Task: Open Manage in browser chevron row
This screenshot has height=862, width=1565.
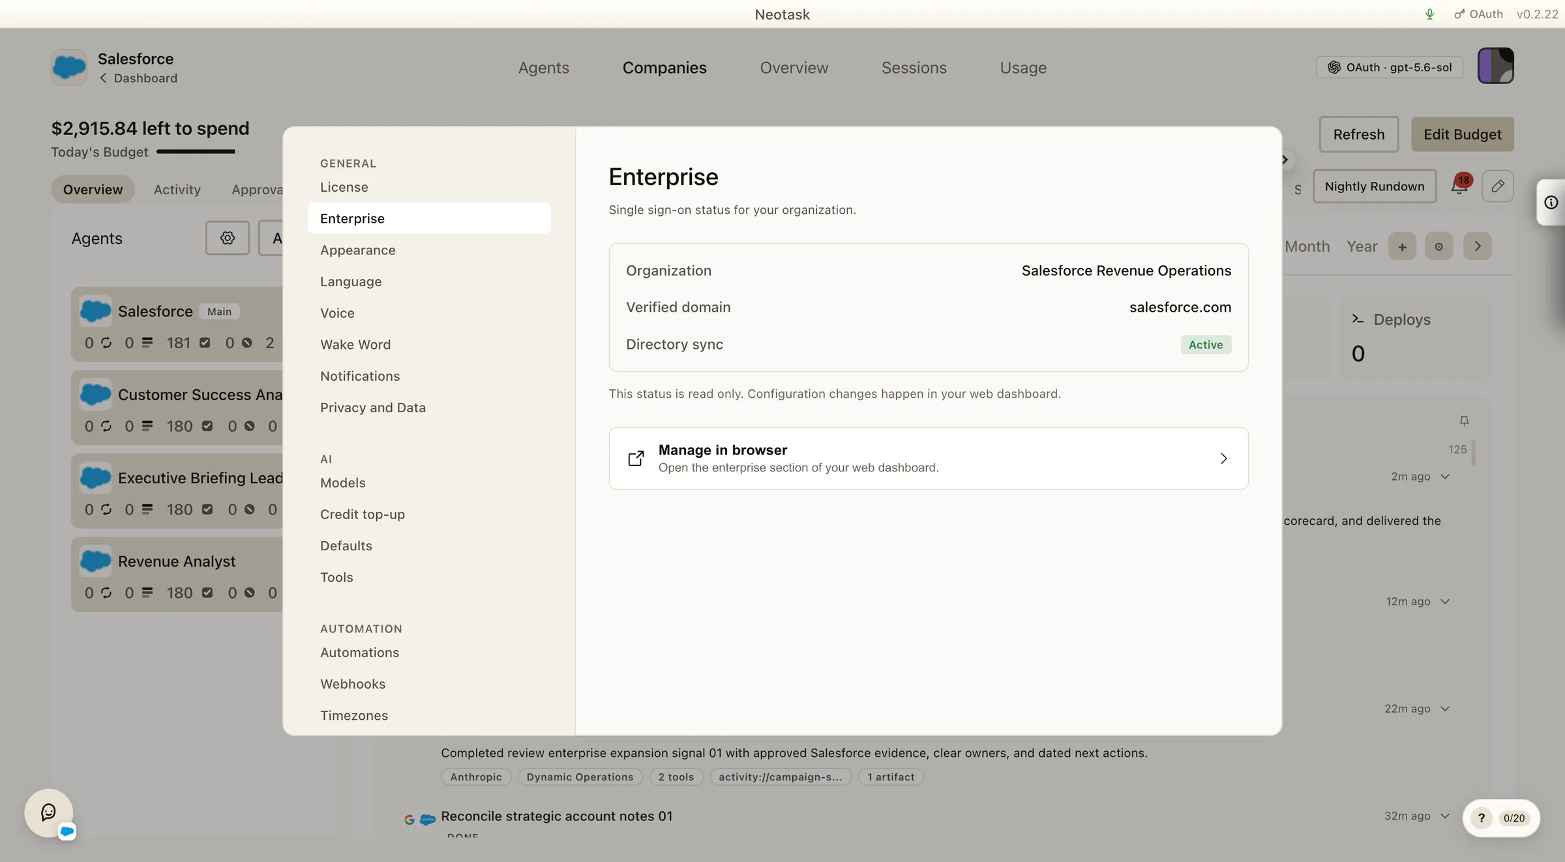Action: (x=929, y=458)
